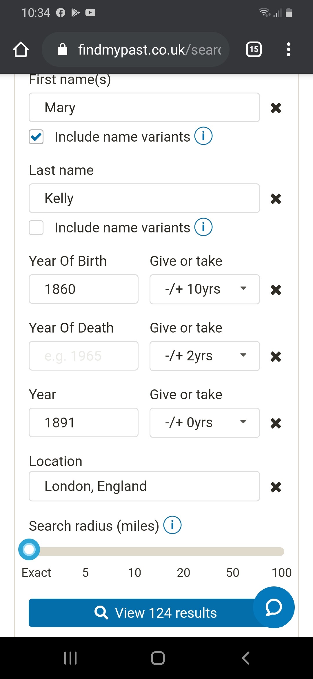The width and height of the screenshot is (313, 679).
Task: Clear the First name field with X
Action: [x=276, y=108]
